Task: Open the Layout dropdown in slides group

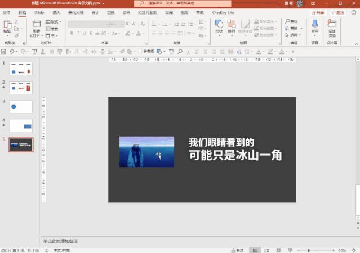Action: (54, 22)
